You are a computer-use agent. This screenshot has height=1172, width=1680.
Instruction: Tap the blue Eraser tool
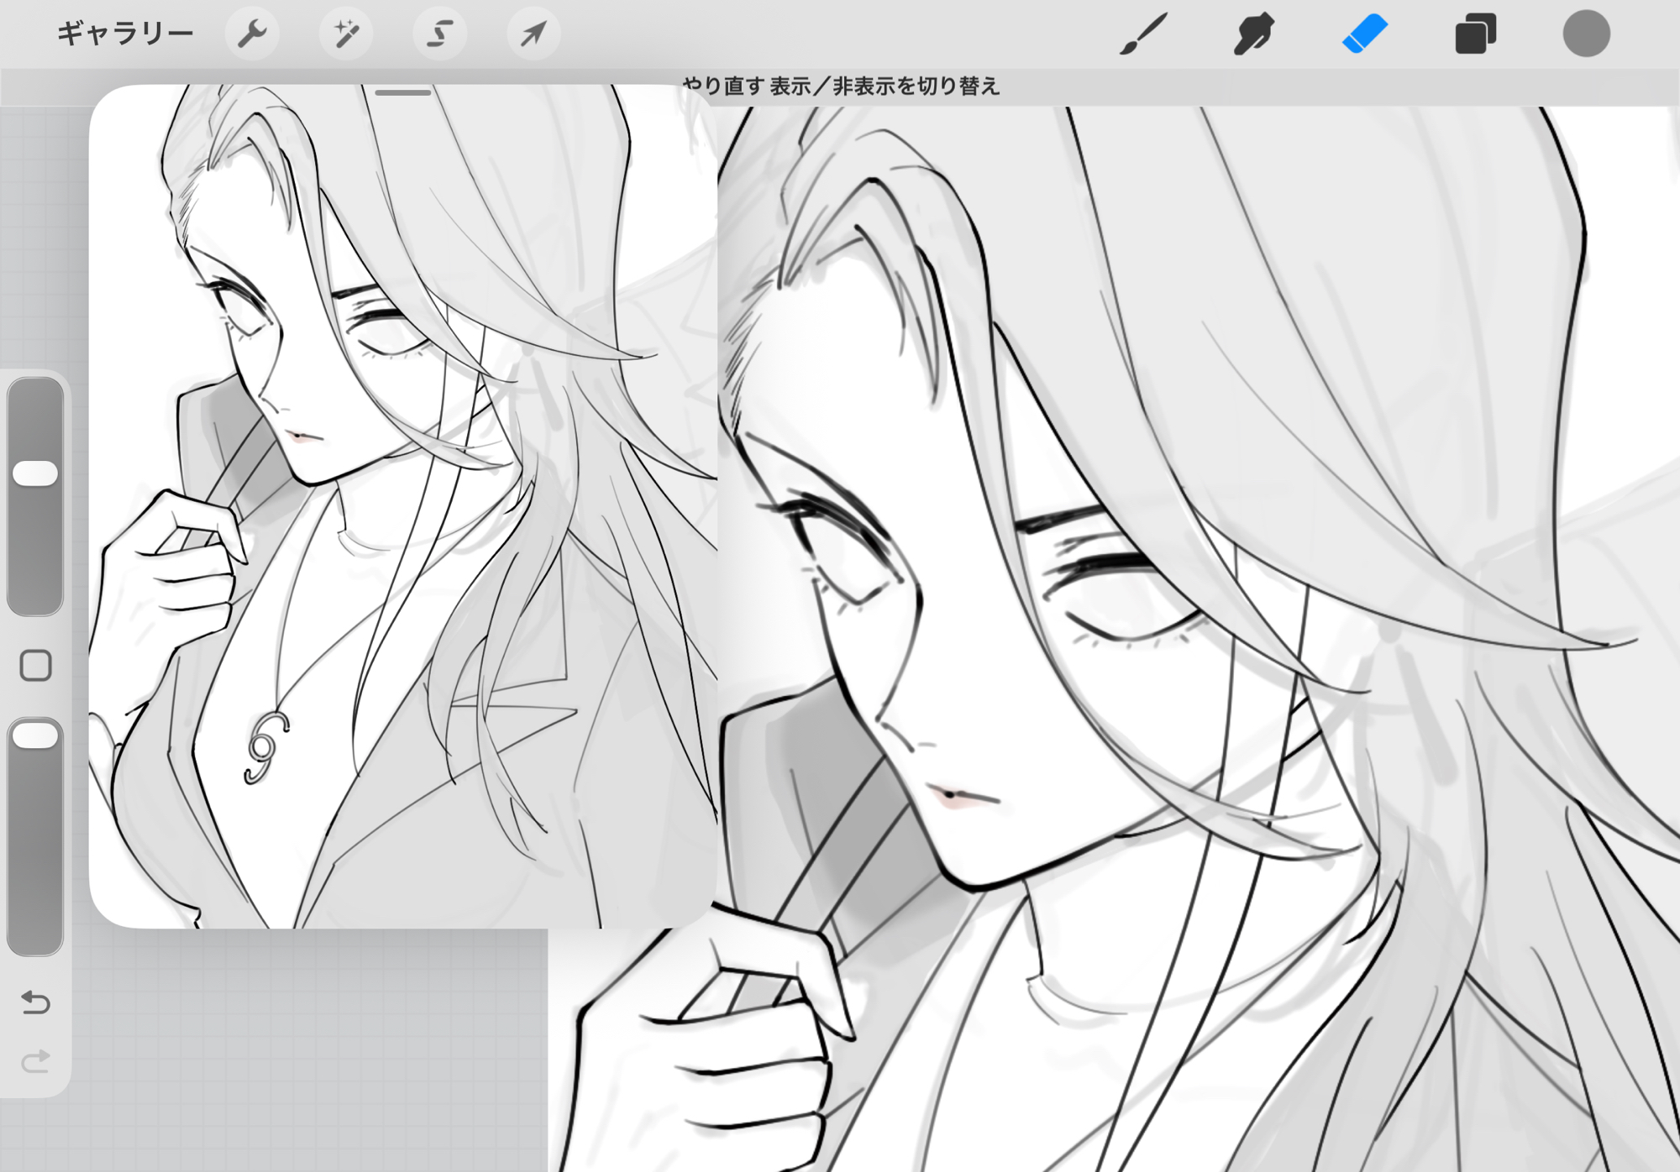coord(1365,34)
